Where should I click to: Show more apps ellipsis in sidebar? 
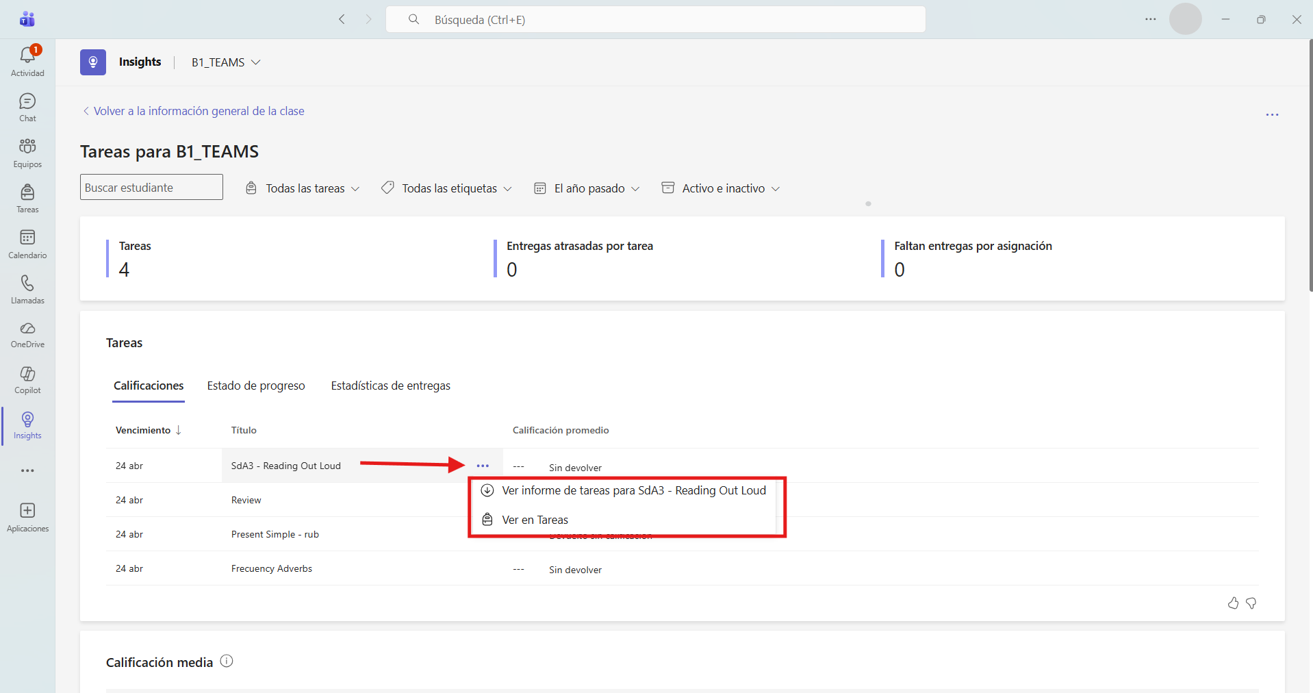click(x=27, y=470)
